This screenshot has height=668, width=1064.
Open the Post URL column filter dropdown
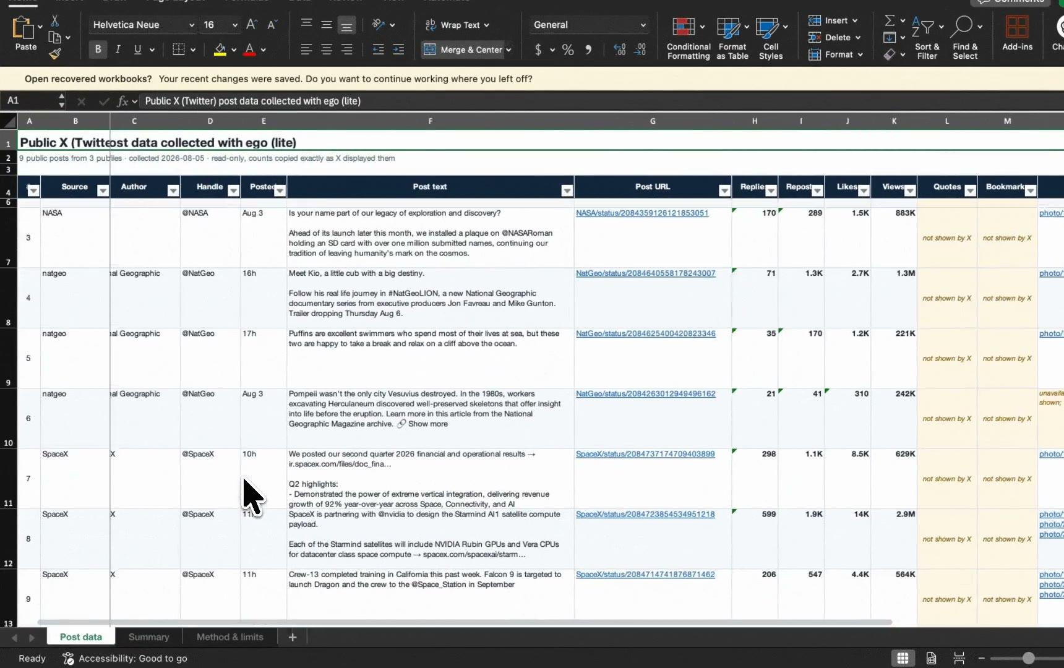(x=724, y=191)
